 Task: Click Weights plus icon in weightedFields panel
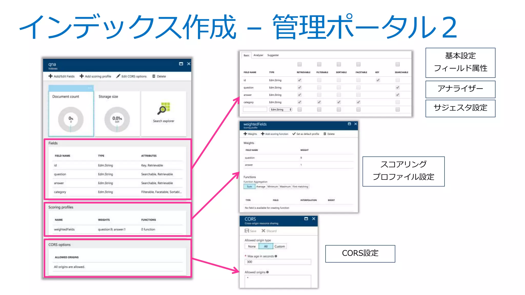[x=245, y=134]
